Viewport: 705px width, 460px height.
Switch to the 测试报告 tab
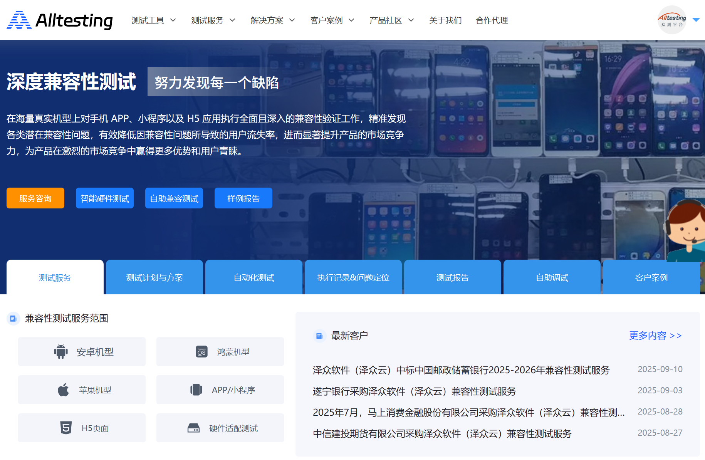pos(453,277)
